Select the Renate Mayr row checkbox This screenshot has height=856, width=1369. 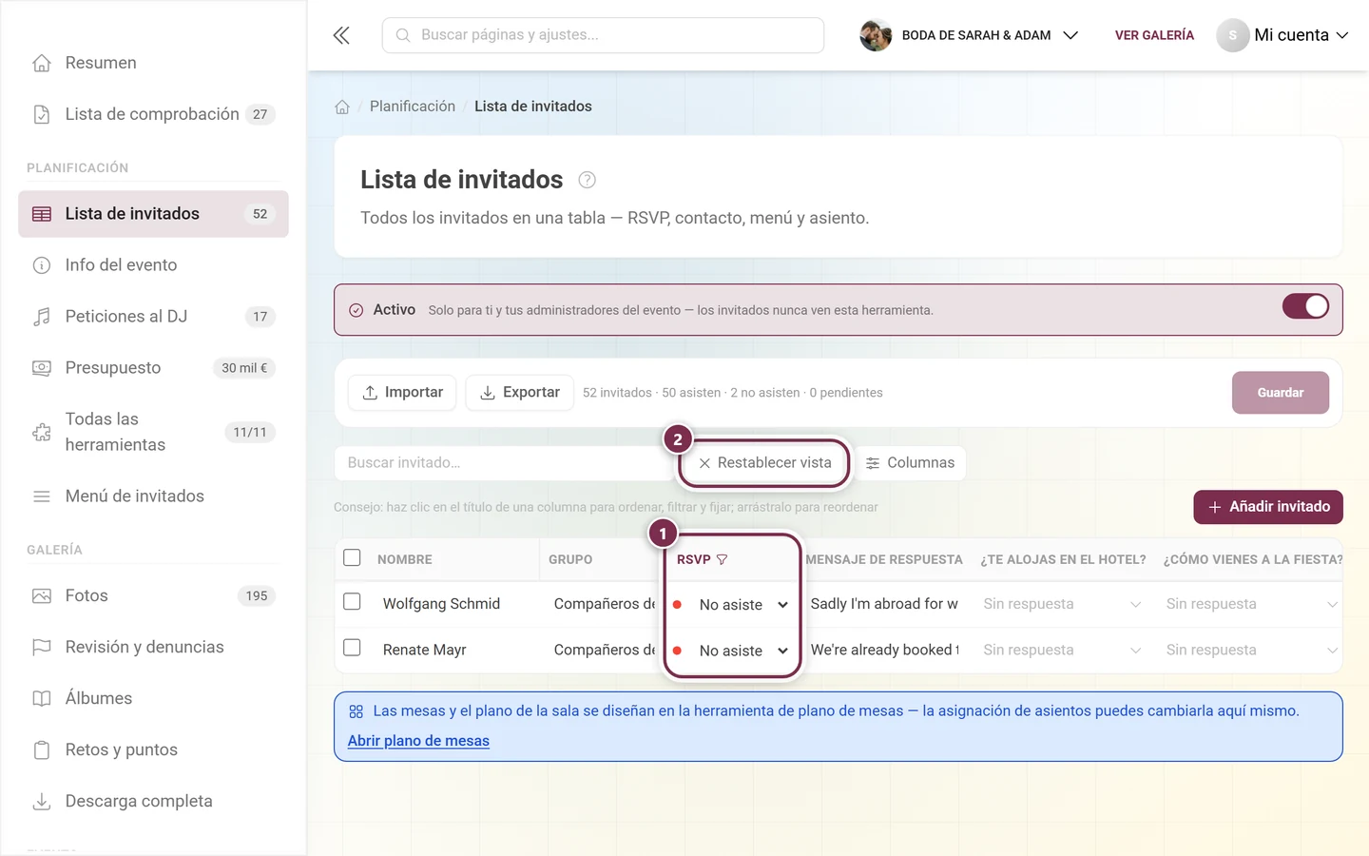coord(352,648)
